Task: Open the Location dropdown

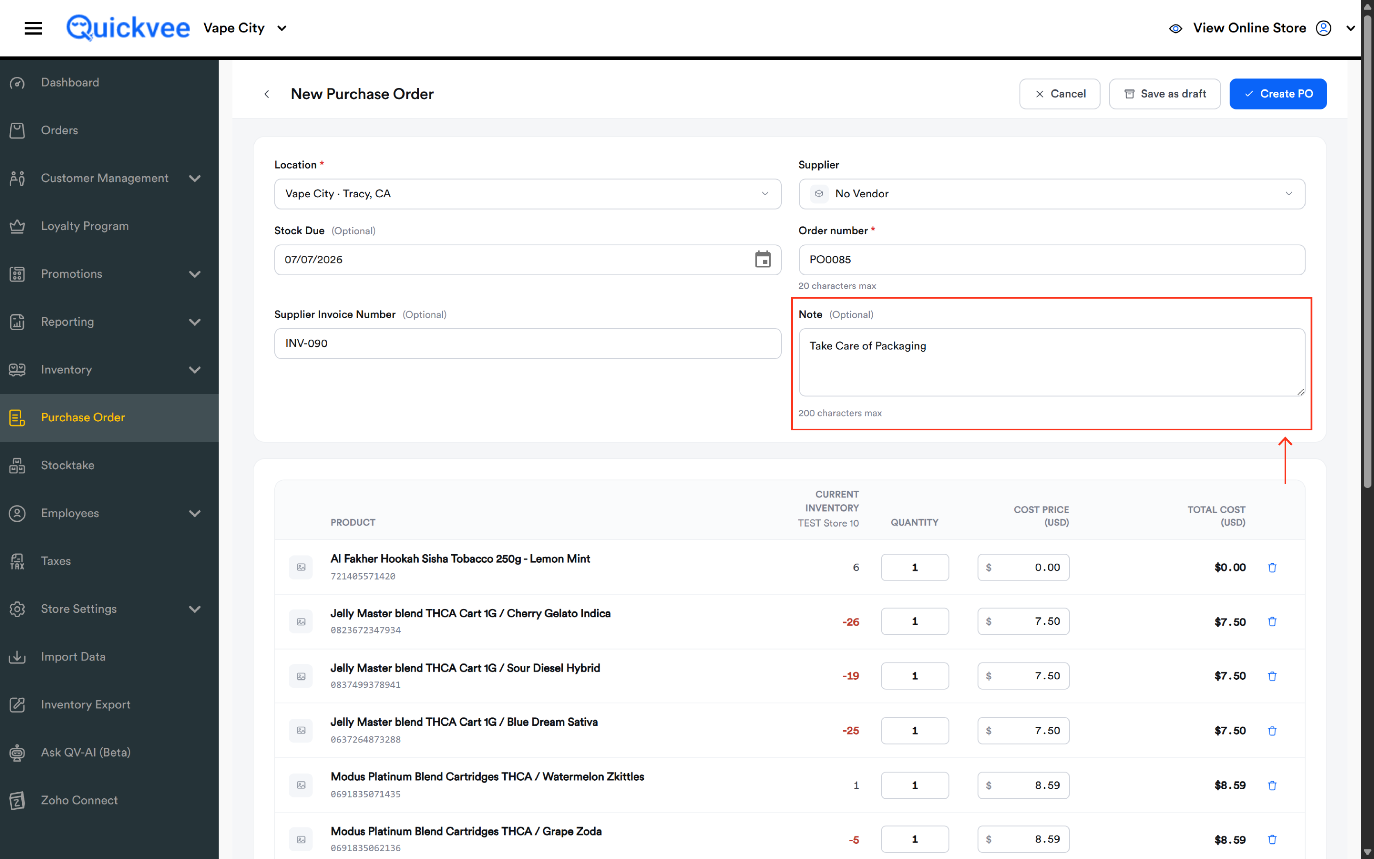Action: [x=527, y=194]
